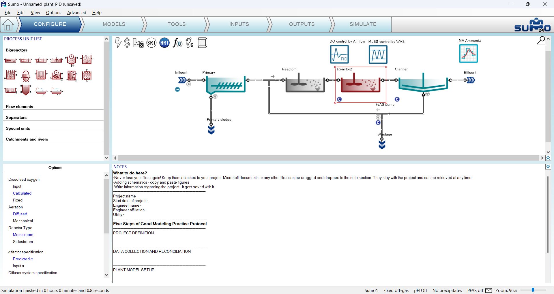The height and width of the screenshot is (294, 554).
Task: Select the MA Ammonia chart unit
Action: coord(468,53)
